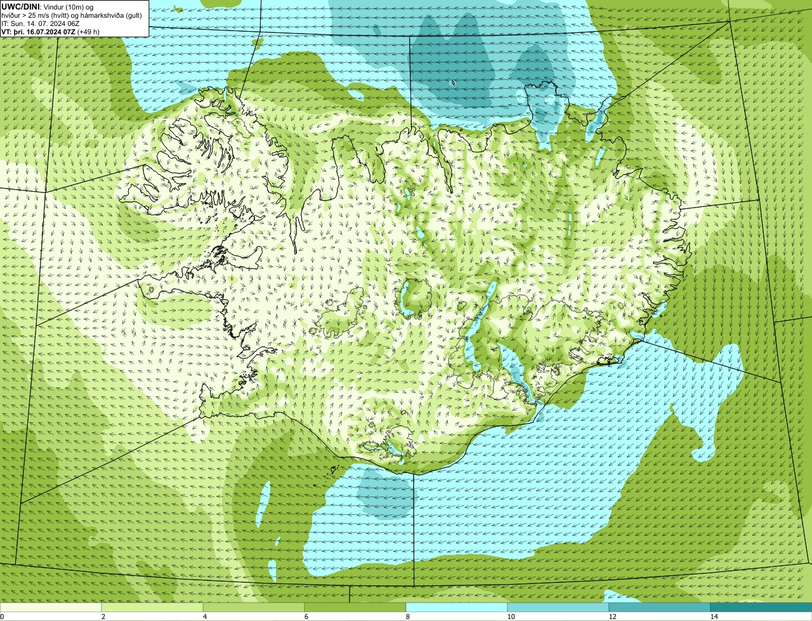
Task: Click the title text 'UWC/DINI: Vindur (10m) og'
Action: [48, 7]
